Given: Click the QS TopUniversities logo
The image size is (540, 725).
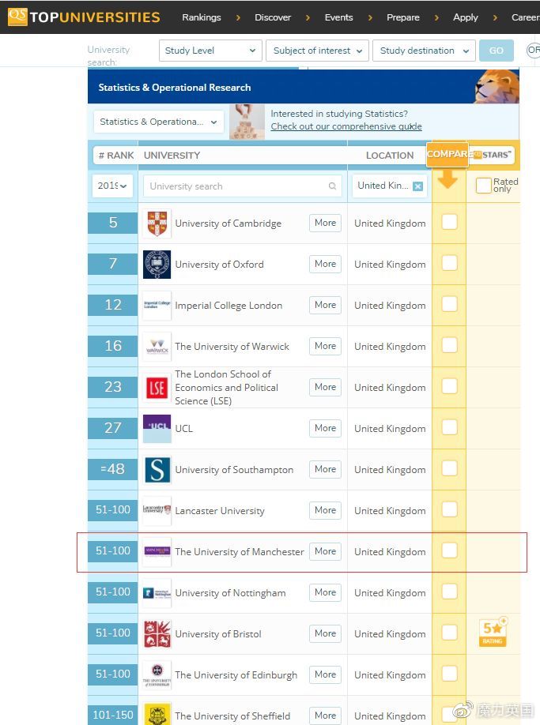Looking at the screenshot, I should click(x=84, y=17).
